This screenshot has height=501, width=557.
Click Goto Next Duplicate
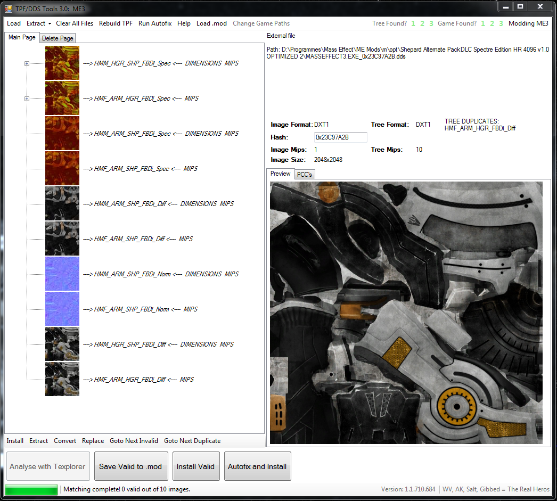(x=192, y=441)
